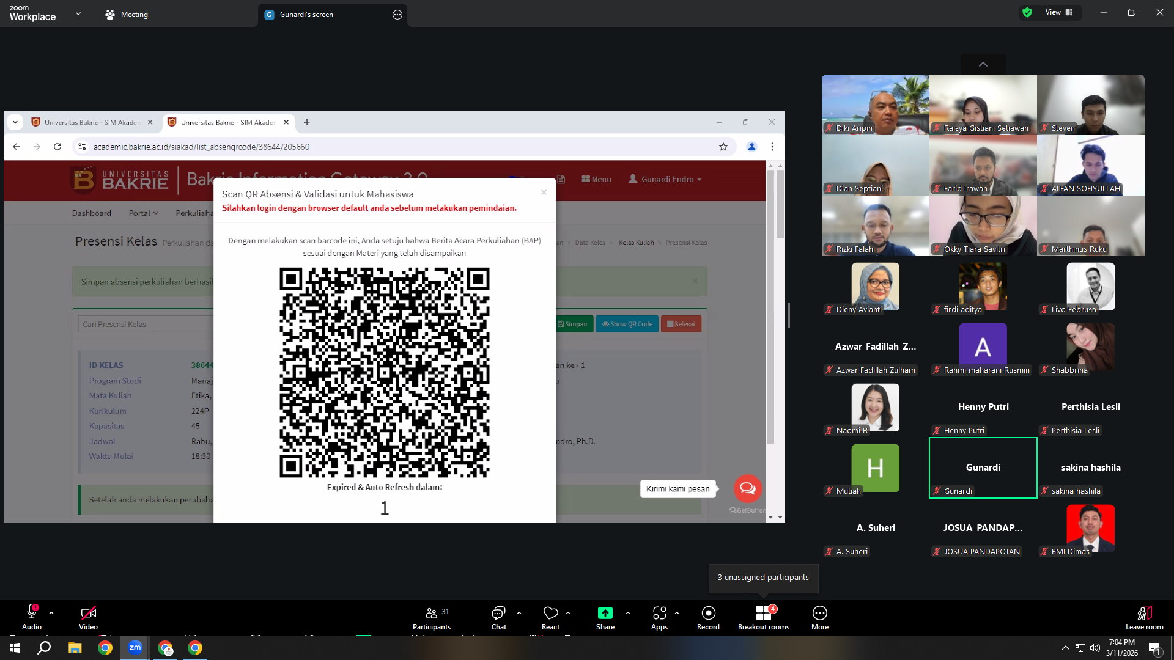The height and width of the screenshot is (660, 1174).
Task: Click the Show QR Code button
Action: pos(627,324)
